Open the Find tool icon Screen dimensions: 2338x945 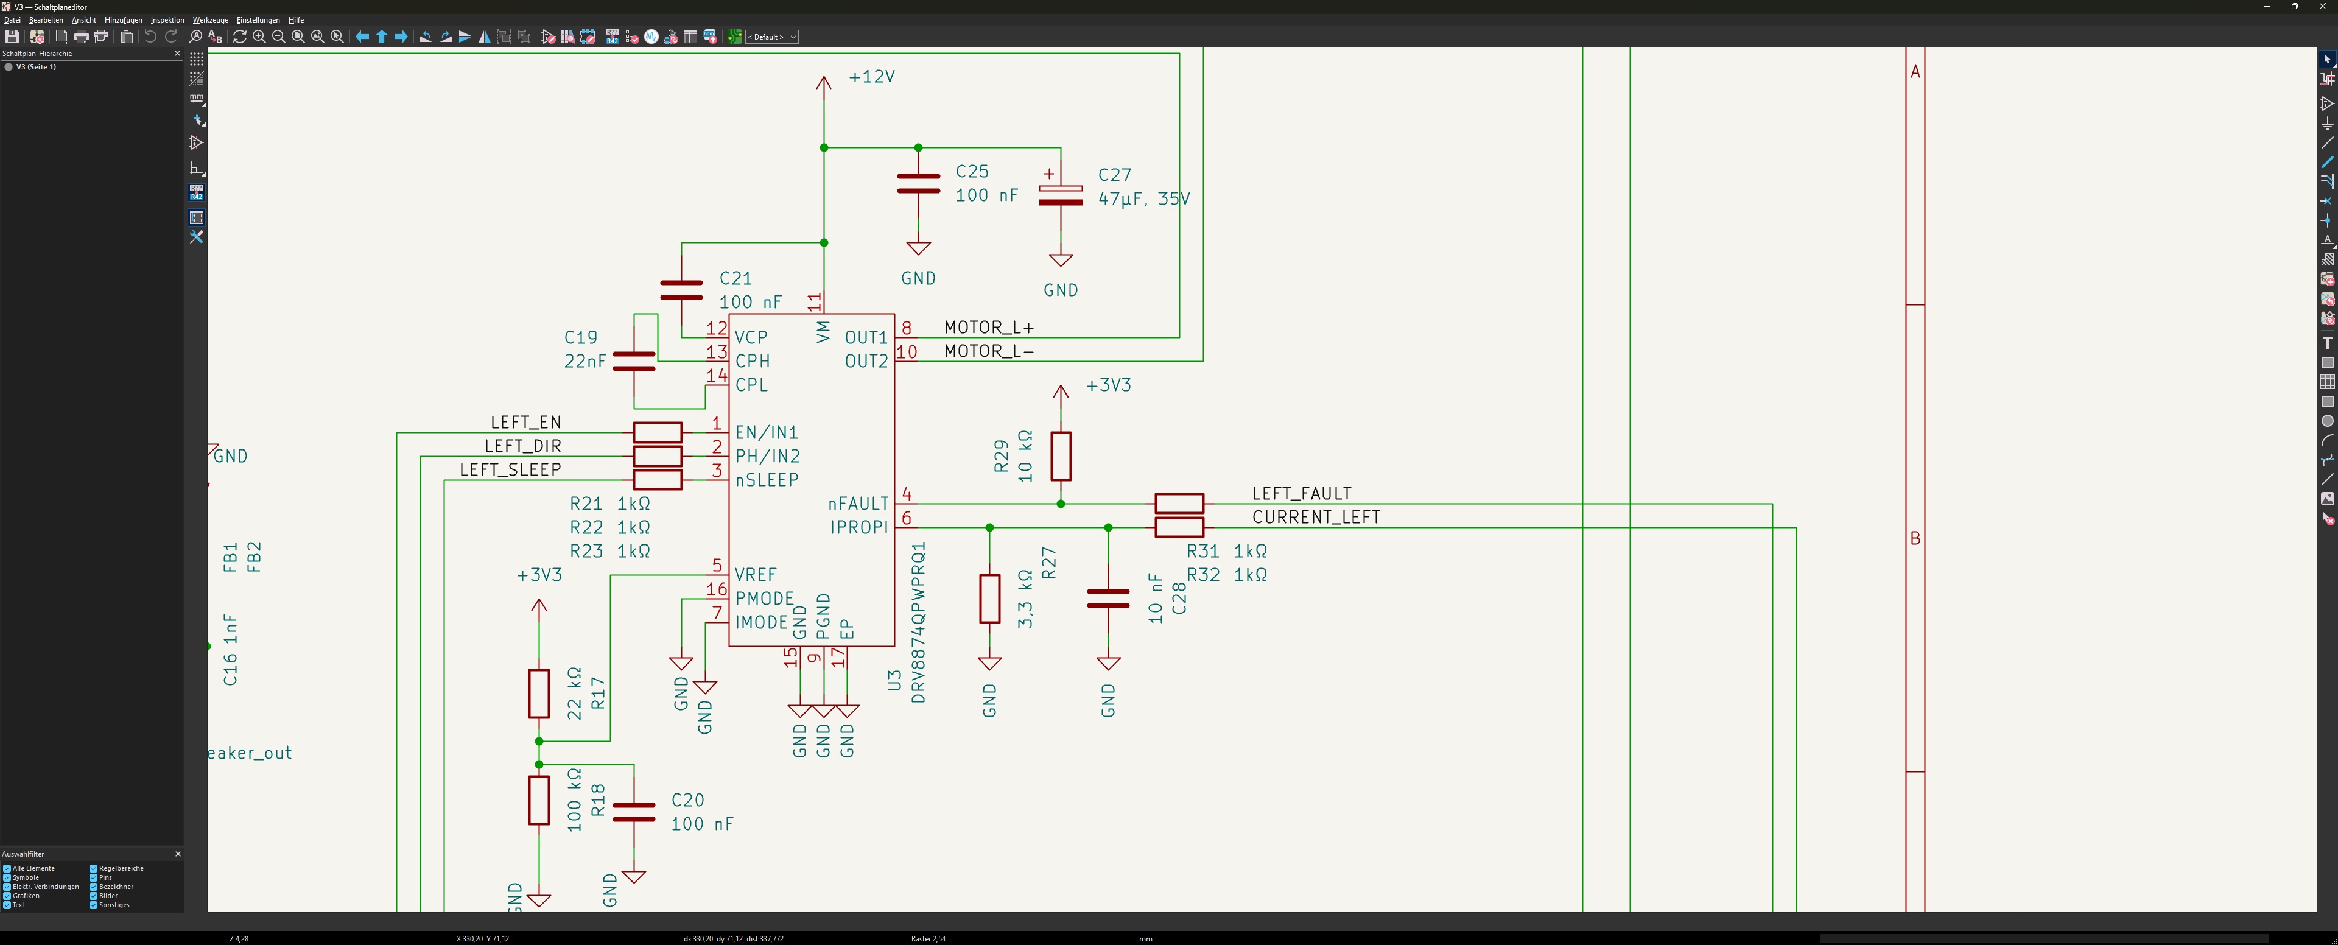pos(195,37)
